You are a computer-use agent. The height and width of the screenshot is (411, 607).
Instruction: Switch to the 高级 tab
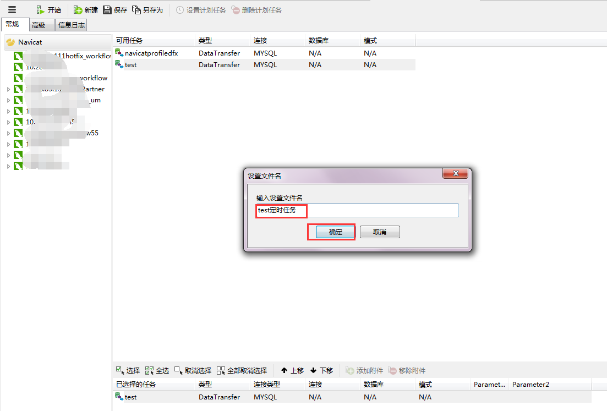[41, 25]
